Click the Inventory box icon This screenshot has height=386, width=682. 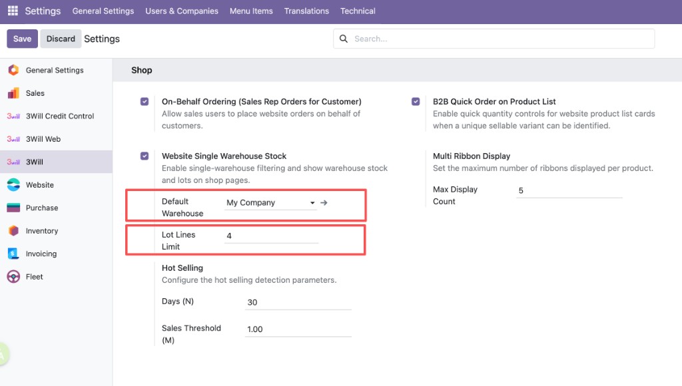click(x=13, y=231)
